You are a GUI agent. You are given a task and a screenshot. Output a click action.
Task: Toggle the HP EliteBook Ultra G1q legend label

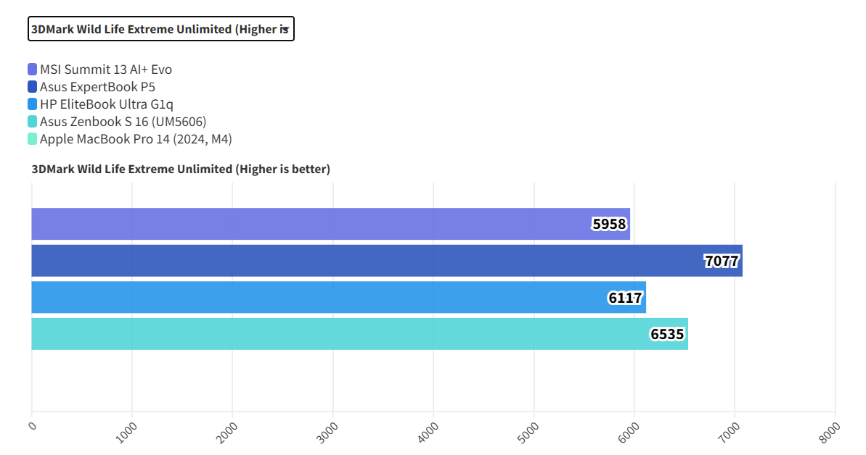click(x=107, y=104)
